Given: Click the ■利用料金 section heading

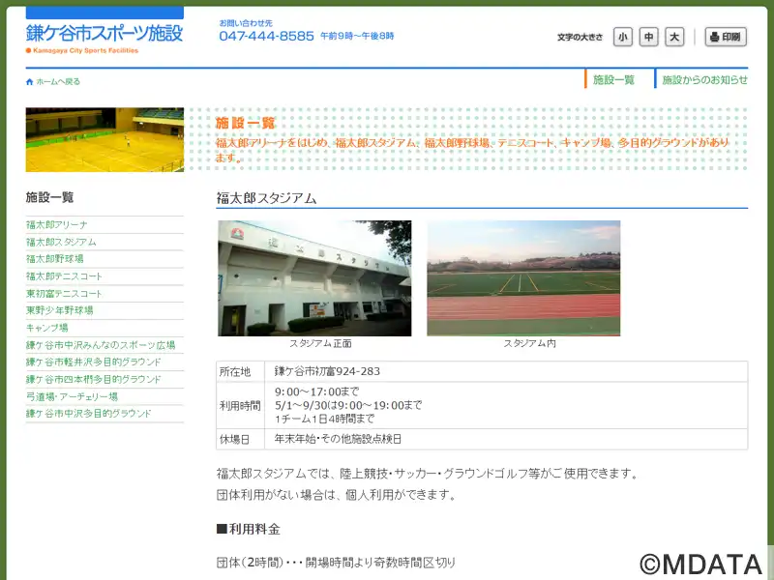Looking at the screenshot, I should (249, 529).
